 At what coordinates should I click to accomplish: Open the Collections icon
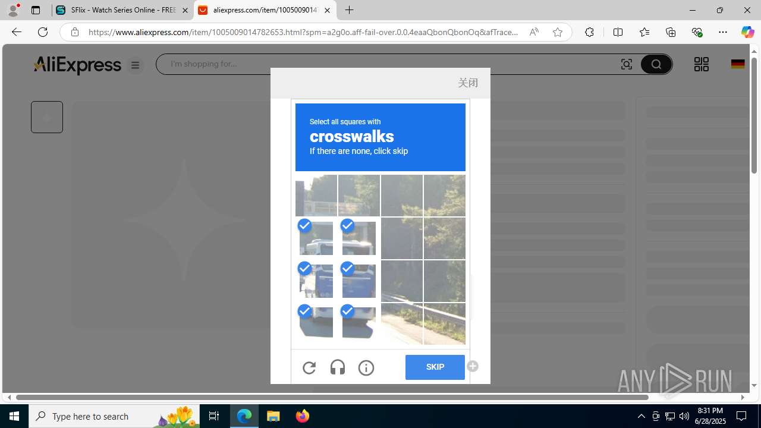pos(671,32)
